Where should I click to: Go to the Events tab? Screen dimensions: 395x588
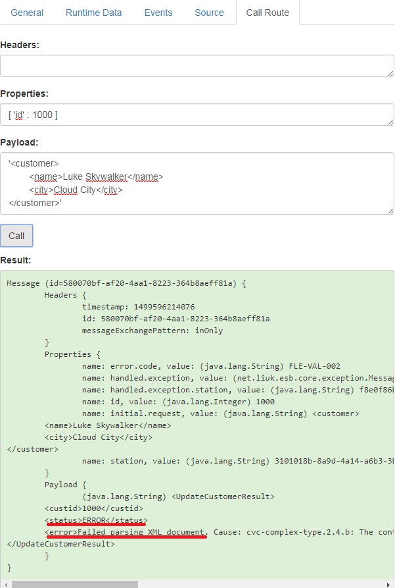click(x=158, y=13)
